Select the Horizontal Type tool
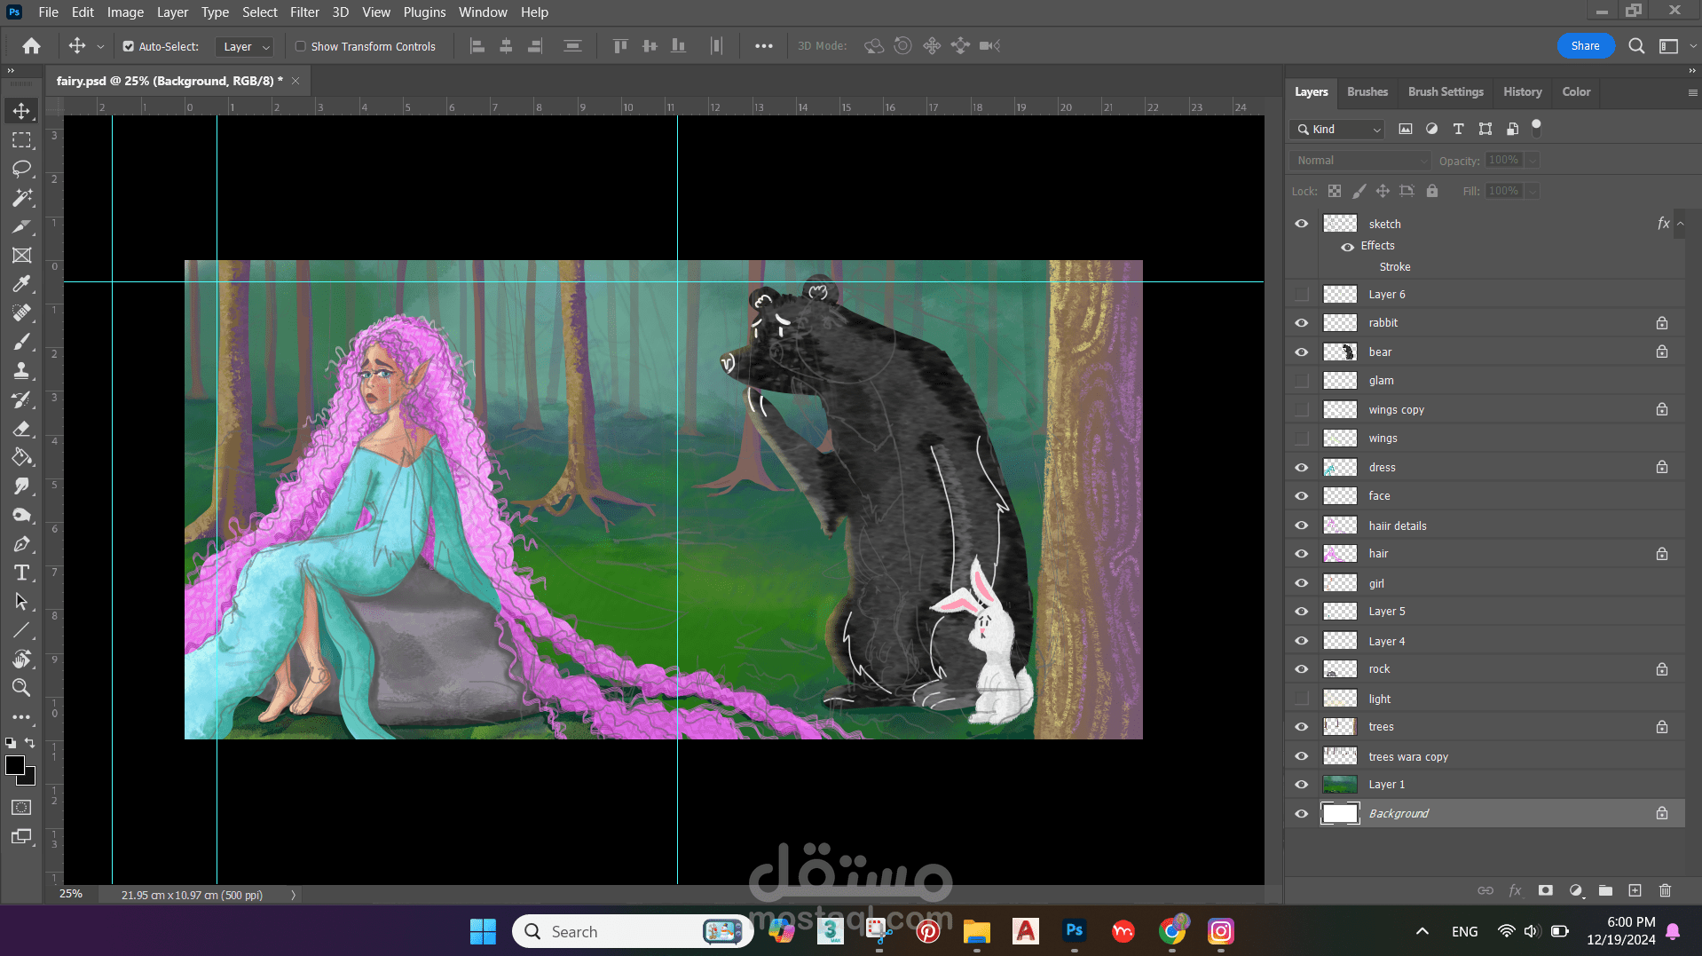 pos(21,573)
